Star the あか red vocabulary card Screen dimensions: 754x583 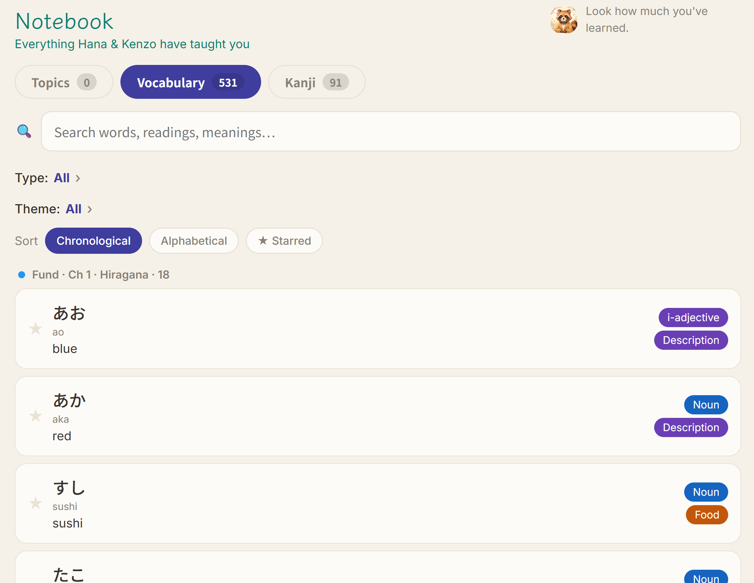coord(35,416)
